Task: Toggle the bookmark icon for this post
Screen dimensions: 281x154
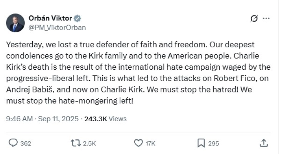Action: [201, 143]
